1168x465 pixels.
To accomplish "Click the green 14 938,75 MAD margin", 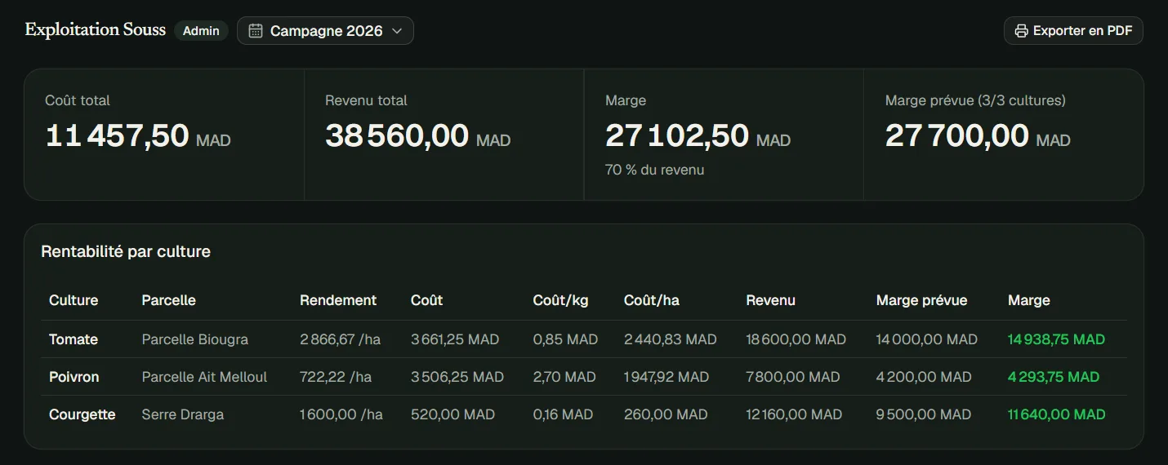I will pos(1056,339).
